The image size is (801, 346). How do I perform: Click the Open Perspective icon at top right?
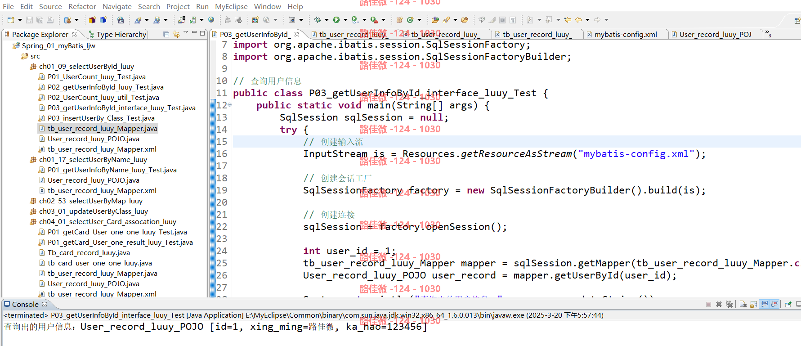tap(797, 20)
